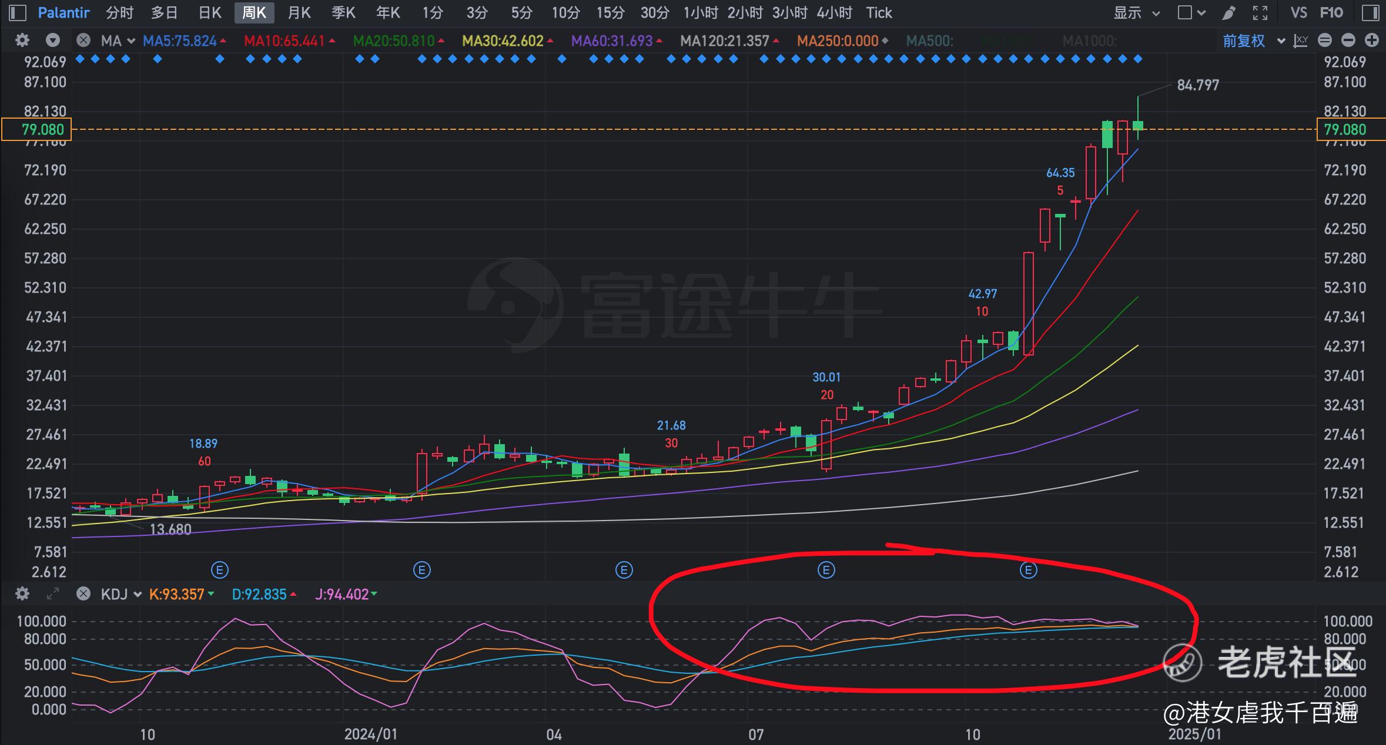This screenshot has width=1386, height=745.
Task: Open earnings marker E near 2023/11
Action: pyautogui.click(x=219, y=570)
